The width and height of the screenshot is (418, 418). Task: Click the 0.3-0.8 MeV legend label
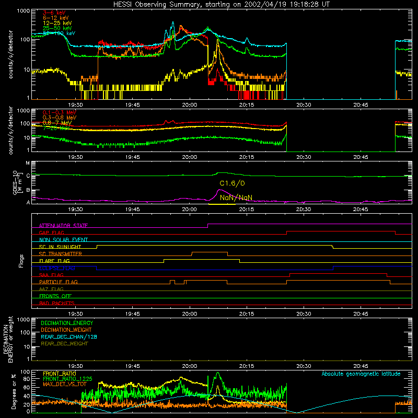pyautogui.click(x=60, y=118)
